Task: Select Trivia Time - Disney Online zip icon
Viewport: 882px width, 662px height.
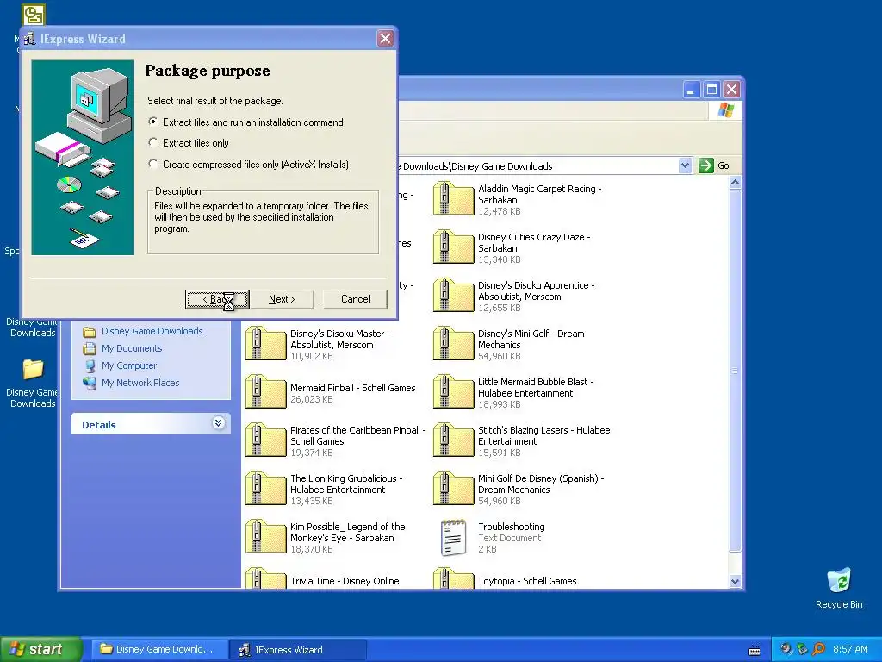Action: [265, 578]
